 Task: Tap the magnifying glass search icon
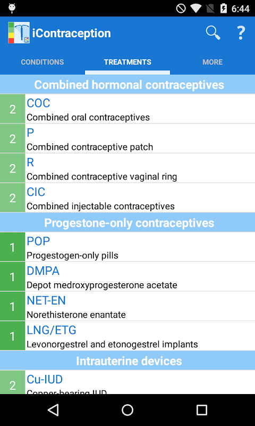coord(213,33)
